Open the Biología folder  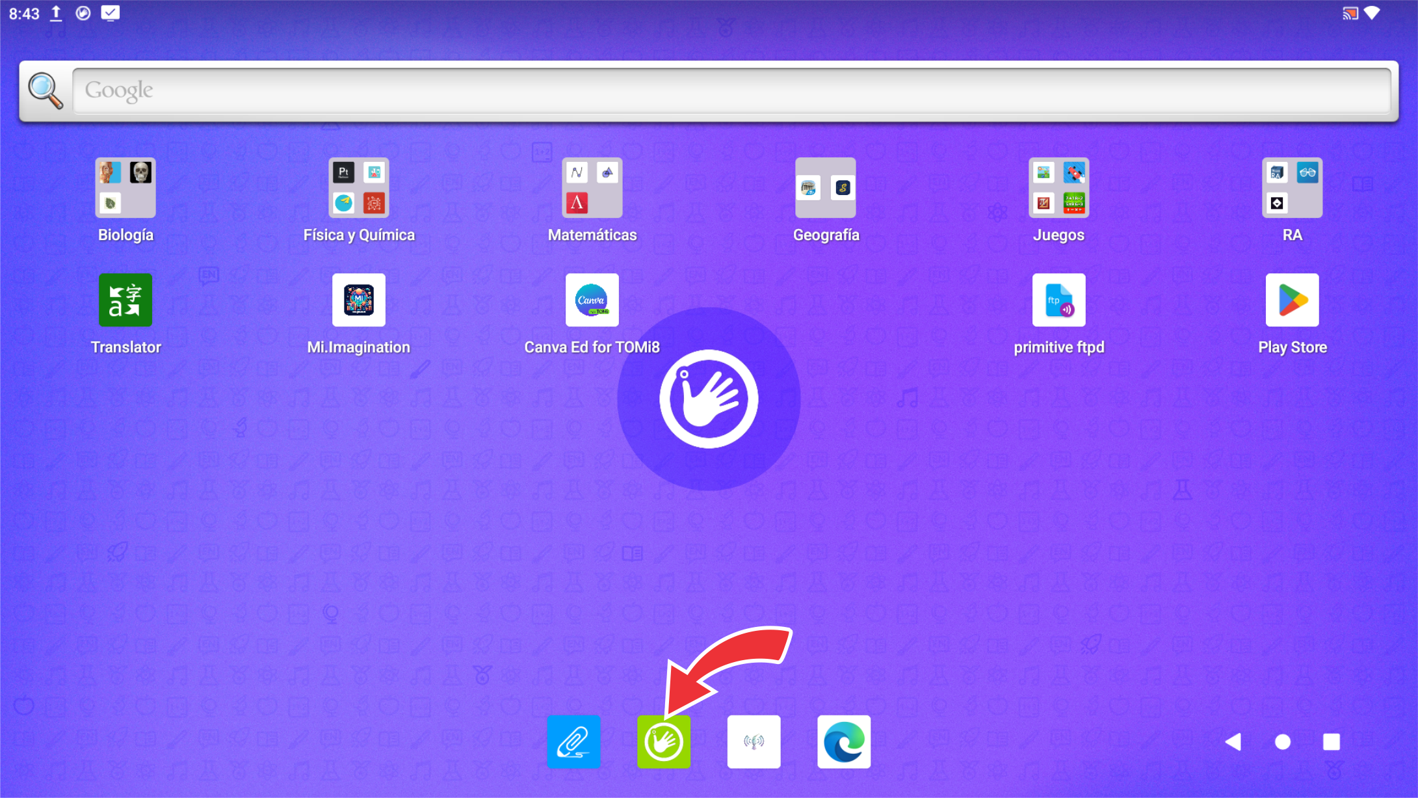coord(125,188)
